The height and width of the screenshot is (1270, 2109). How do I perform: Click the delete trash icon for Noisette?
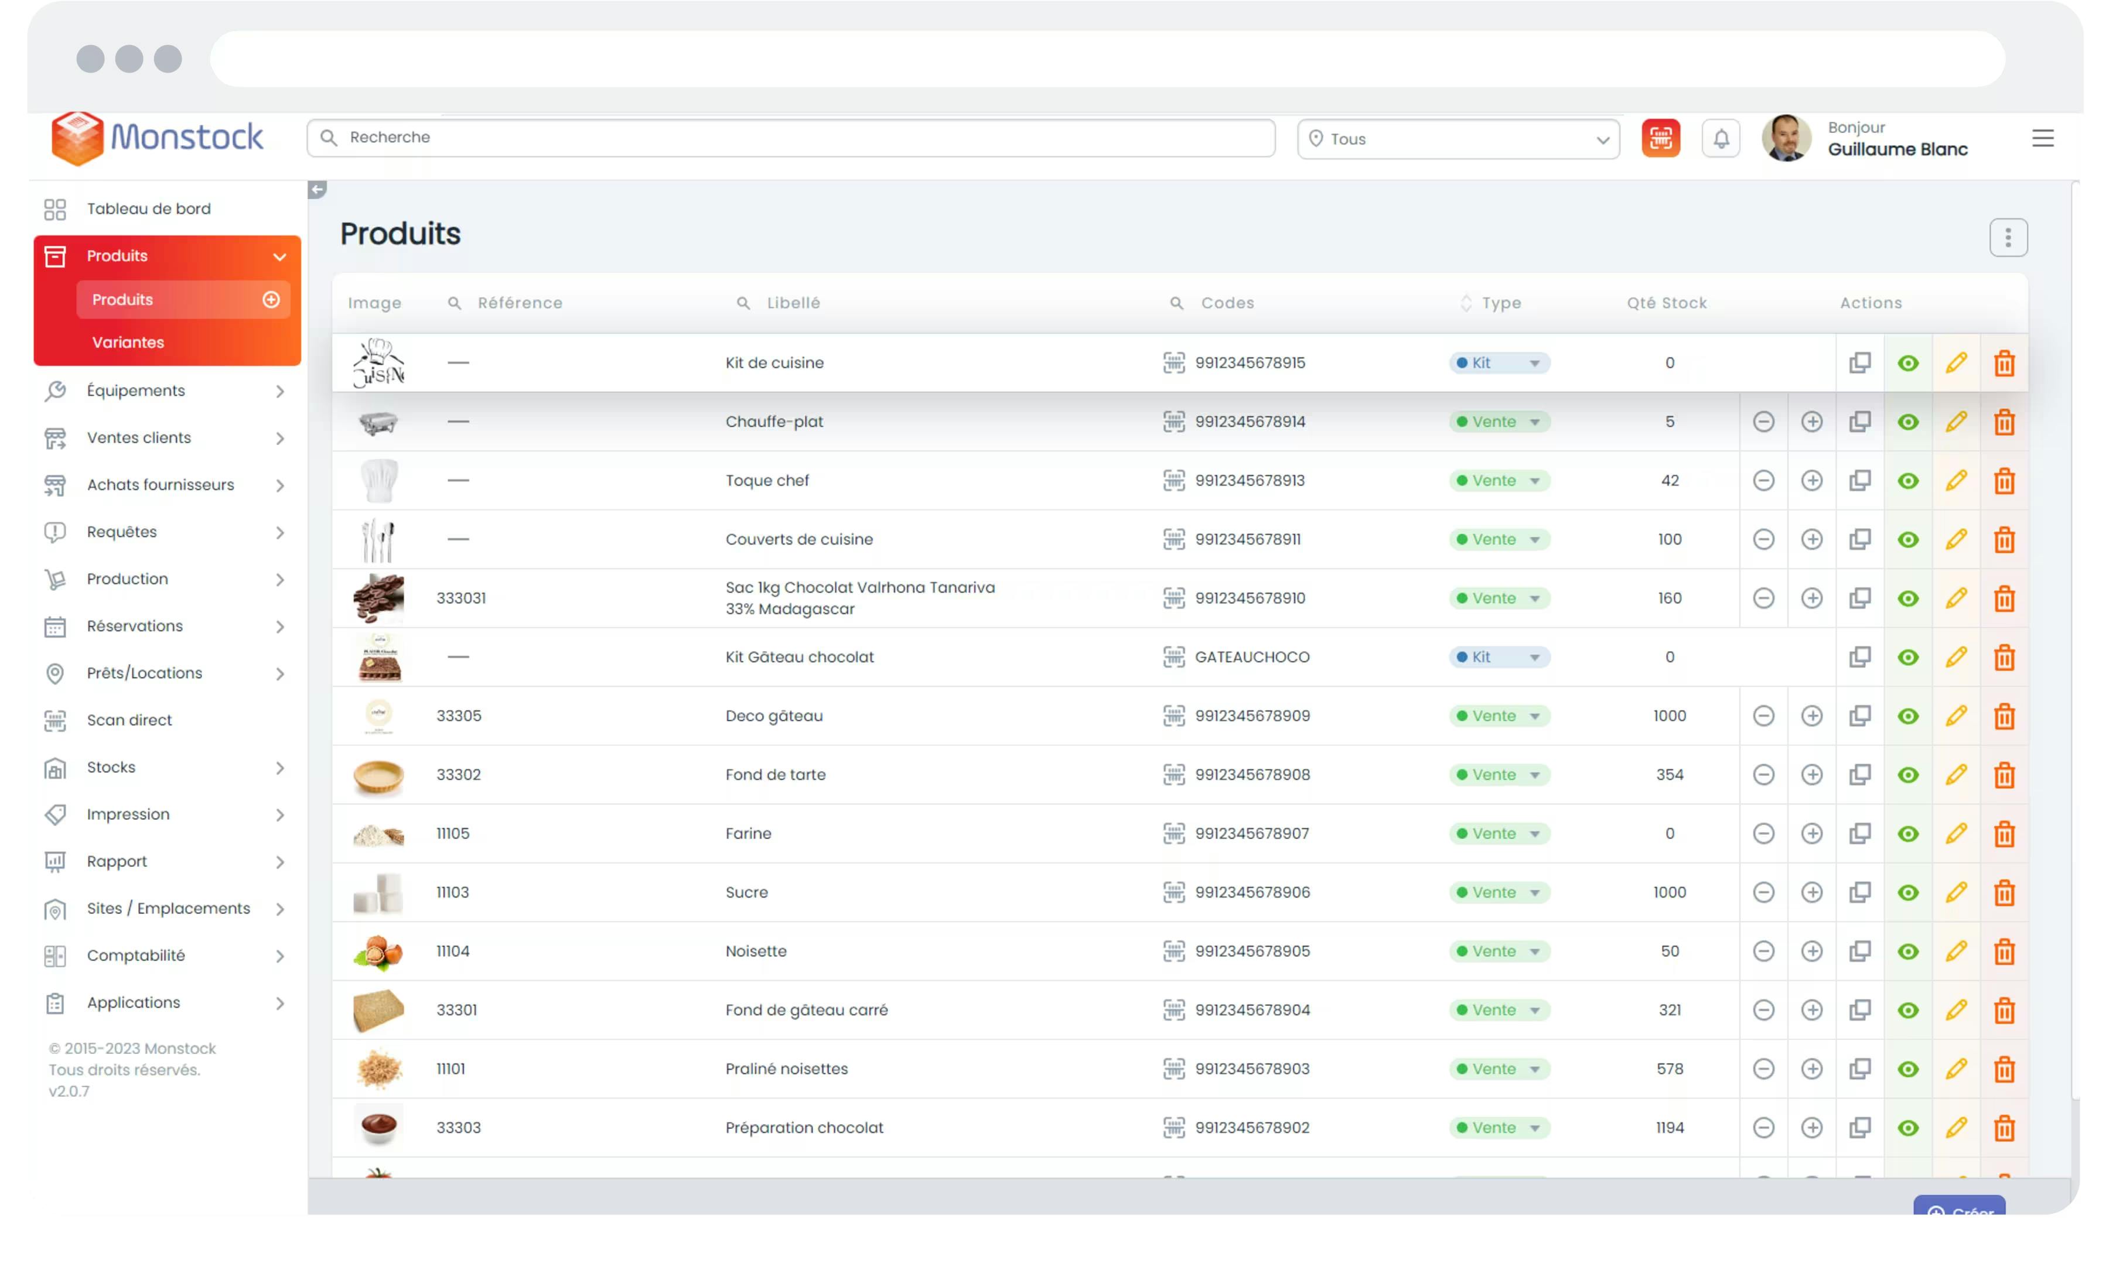pyautogui.click(x=2005, y=951)
